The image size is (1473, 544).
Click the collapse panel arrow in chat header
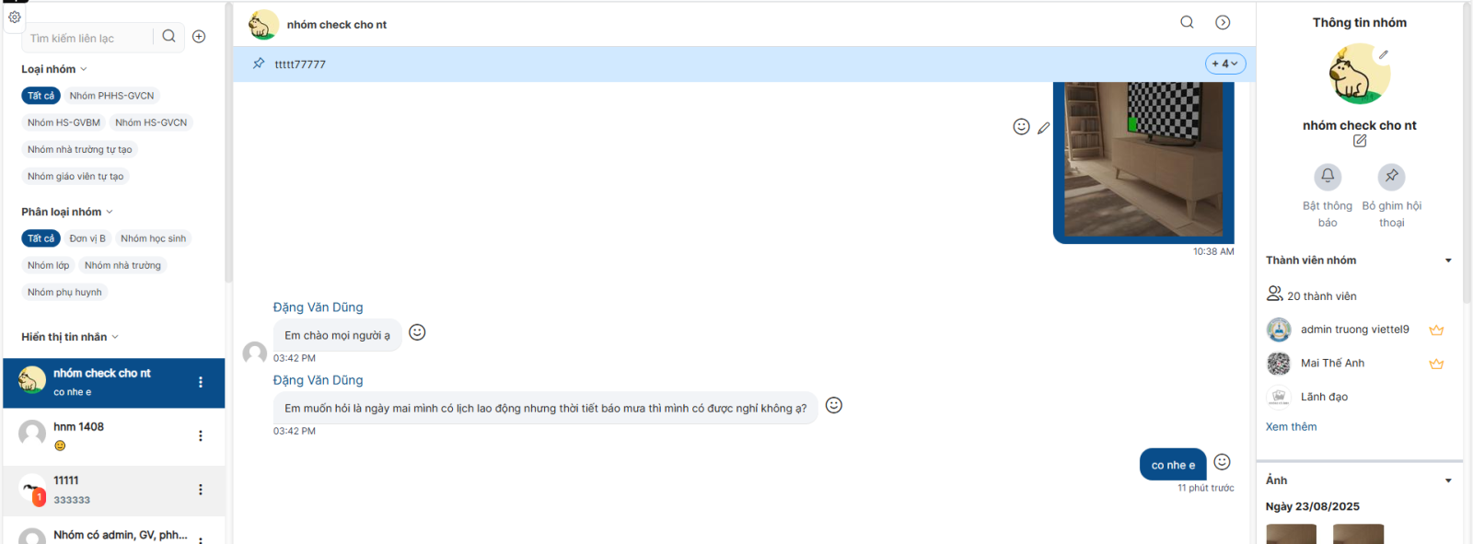(x=1223, y=22)
